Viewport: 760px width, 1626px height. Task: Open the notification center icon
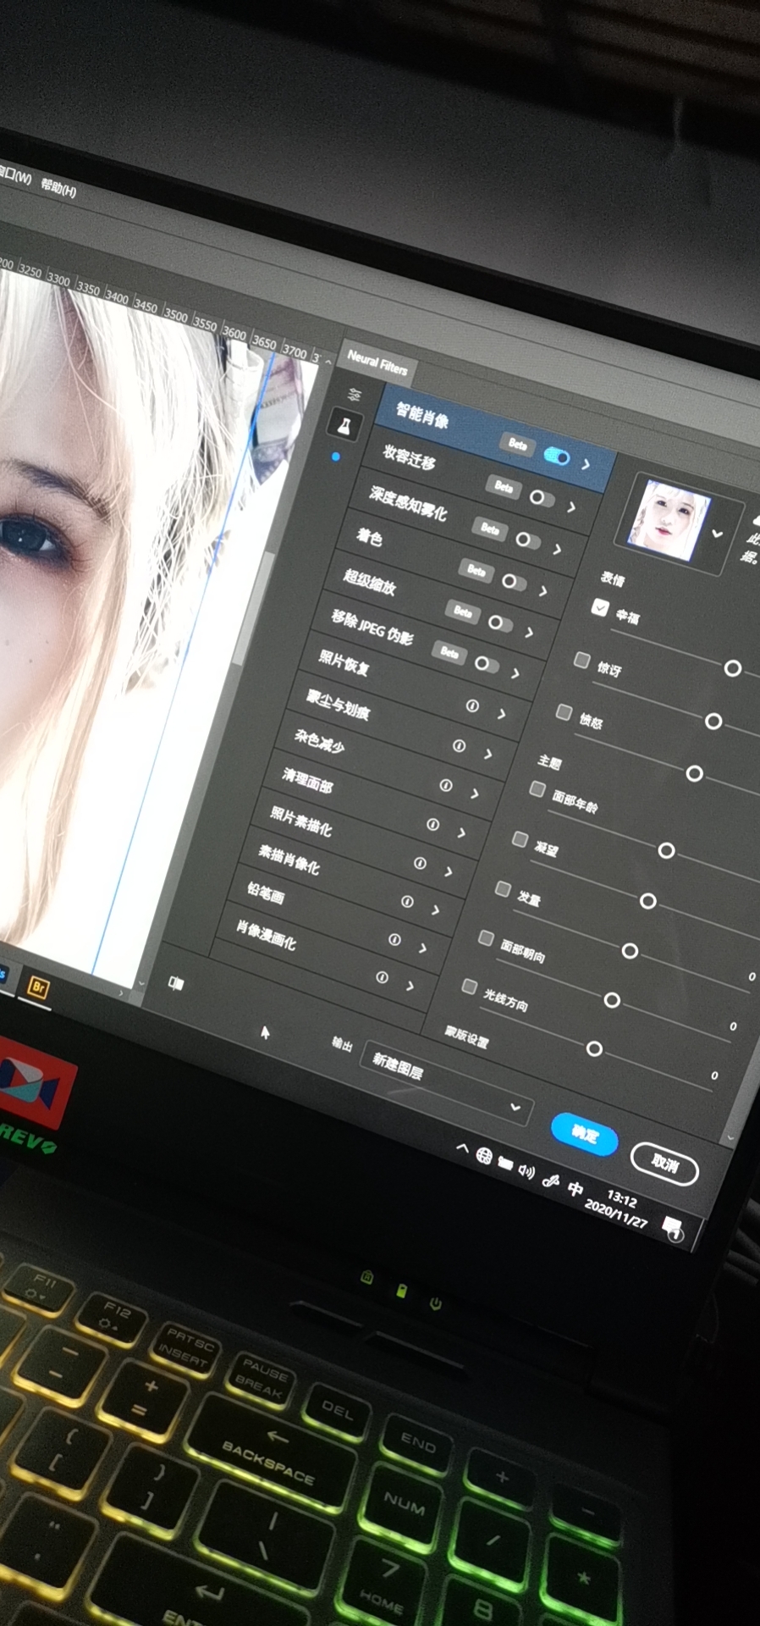(x=673, y=1227)
